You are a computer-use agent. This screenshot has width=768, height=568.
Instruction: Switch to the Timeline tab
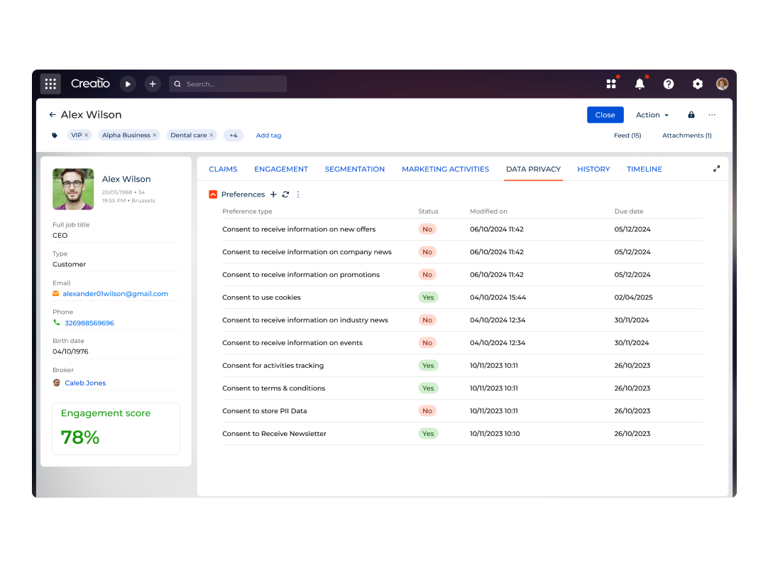coord(644,169)
